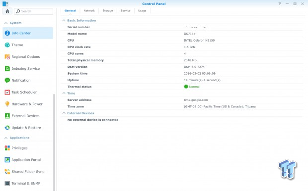Viewport: 308px width, 191px height.
Task: Select the Indexing Service icon
Action: (x=7, y=69)
